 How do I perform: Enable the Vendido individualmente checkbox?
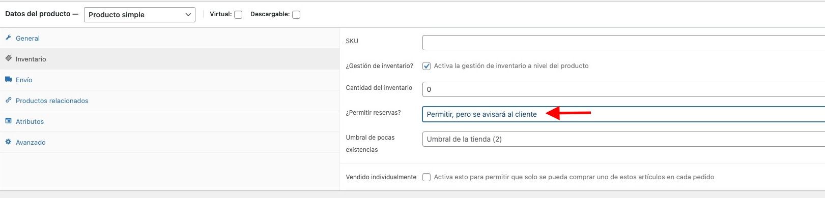click(x=426, y=177)
